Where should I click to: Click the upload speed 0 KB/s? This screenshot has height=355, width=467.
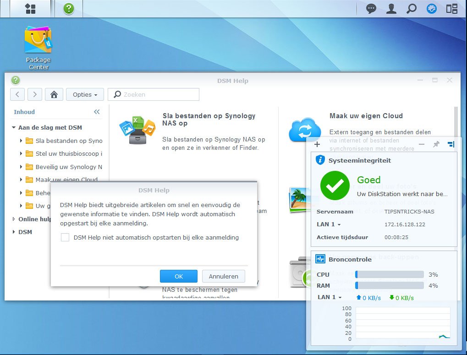click(x=369, y=298)
